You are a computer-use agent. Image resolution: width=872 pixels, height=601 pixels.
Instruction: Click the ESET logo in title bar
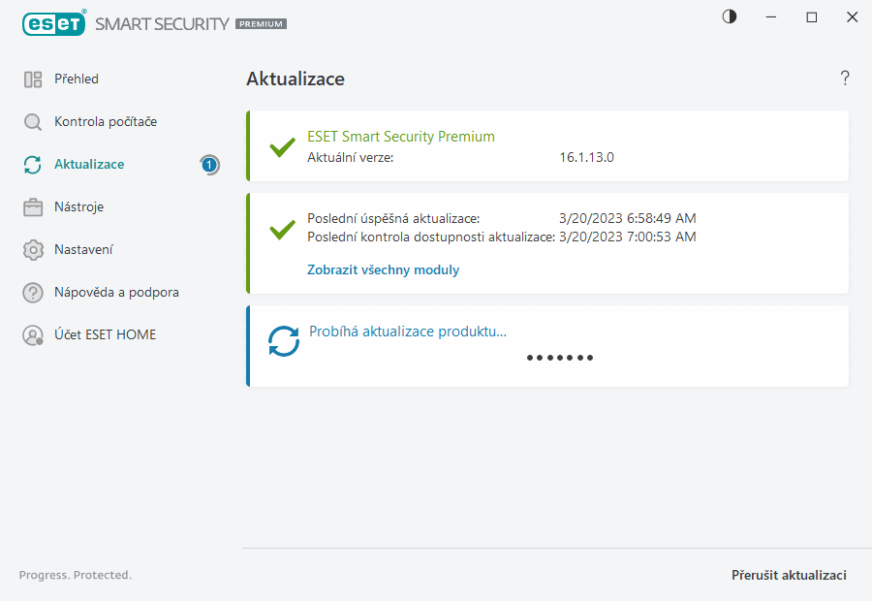click(x=53, y=23)
